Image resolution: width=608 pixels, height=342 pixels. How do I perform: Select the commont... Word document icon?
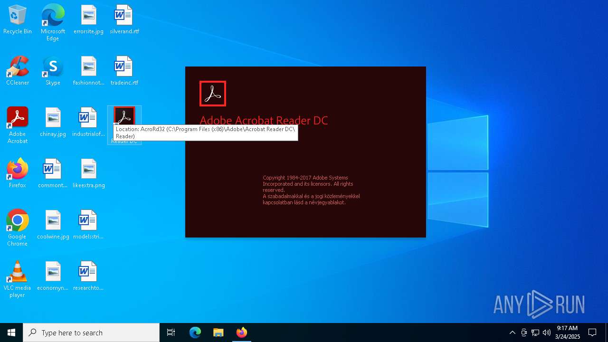pos(53,174)
